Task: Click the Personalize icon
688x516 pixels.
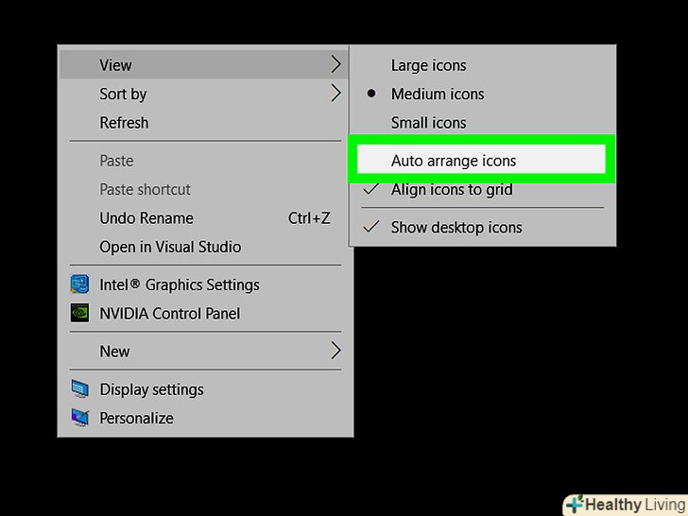Action: (x=80, y=418)
